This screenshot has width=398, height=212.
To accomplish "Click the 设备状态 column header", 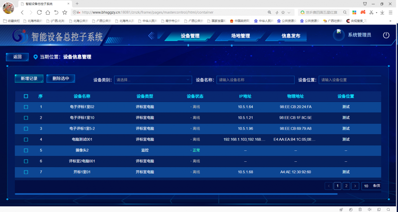I will [x=195, y=96].
